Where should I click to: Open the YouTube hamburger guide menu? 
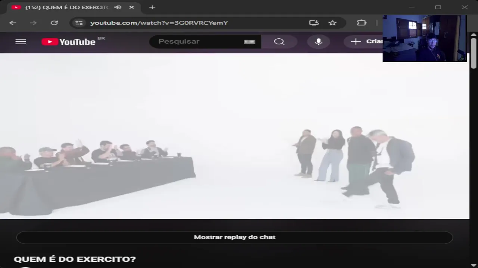click(21, 41)
